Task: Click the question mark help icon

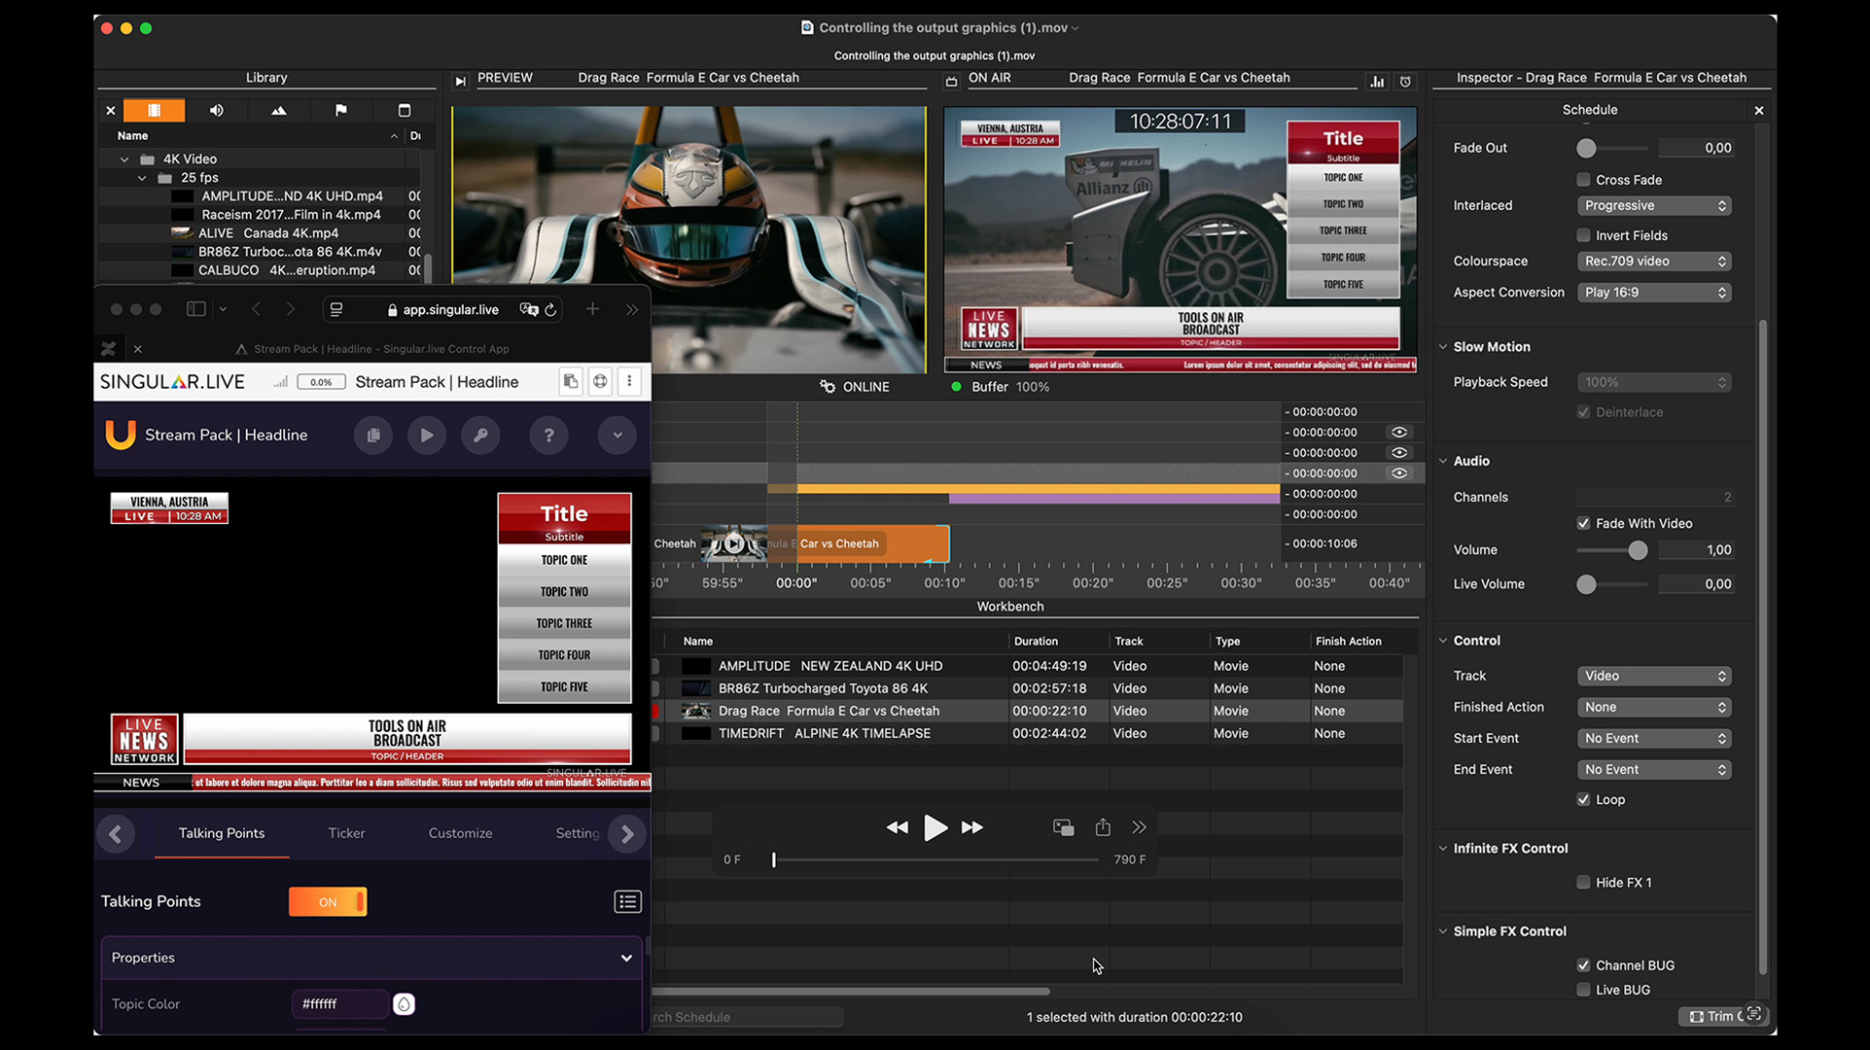Action: (548, 436)
